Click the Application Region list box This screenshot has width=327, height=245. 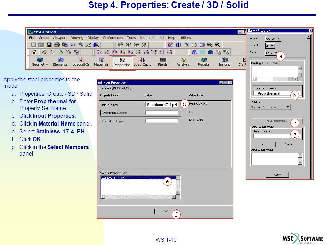click(275, 159)
